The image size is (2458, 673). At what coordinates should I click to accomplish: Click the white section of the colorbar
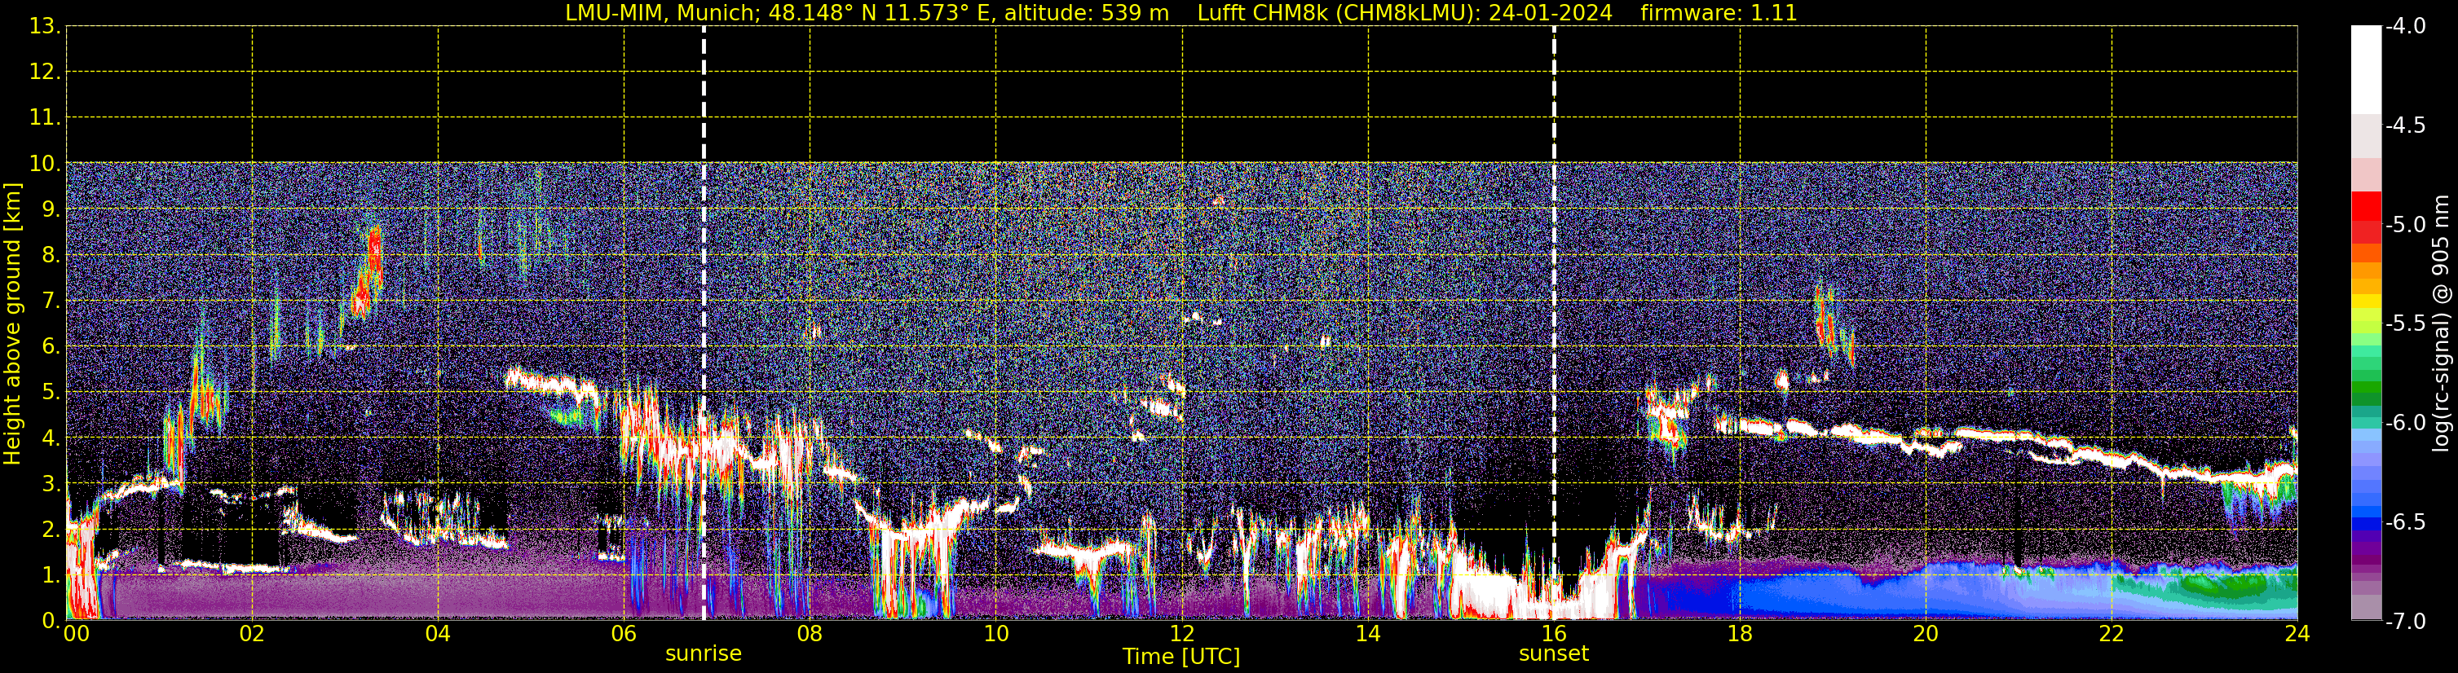click(x=2365, y=71)
